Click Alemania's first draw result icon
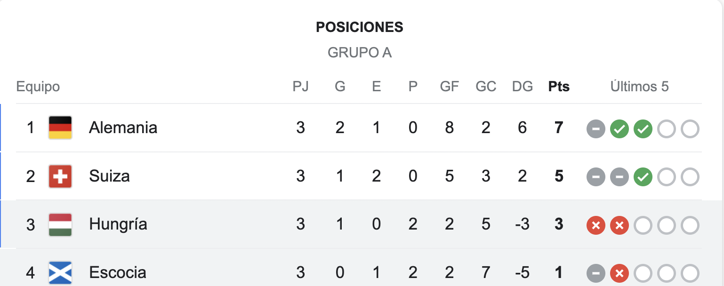The height and width of the screenshot is (286, 724). [595, 129]
